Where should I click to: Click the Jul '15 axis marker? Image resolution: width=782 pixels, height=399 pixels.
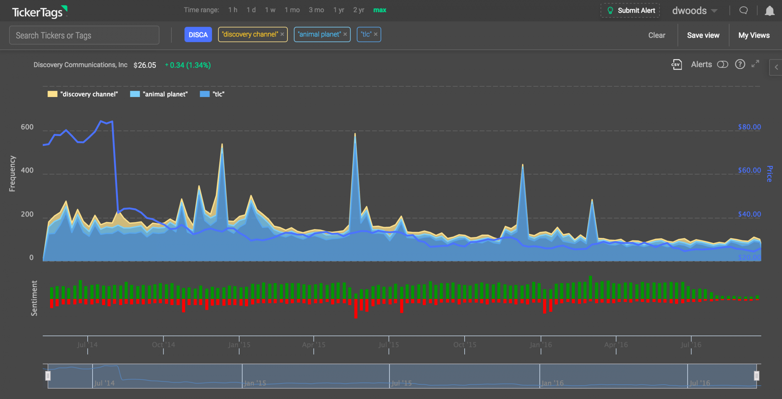point(389,345)
